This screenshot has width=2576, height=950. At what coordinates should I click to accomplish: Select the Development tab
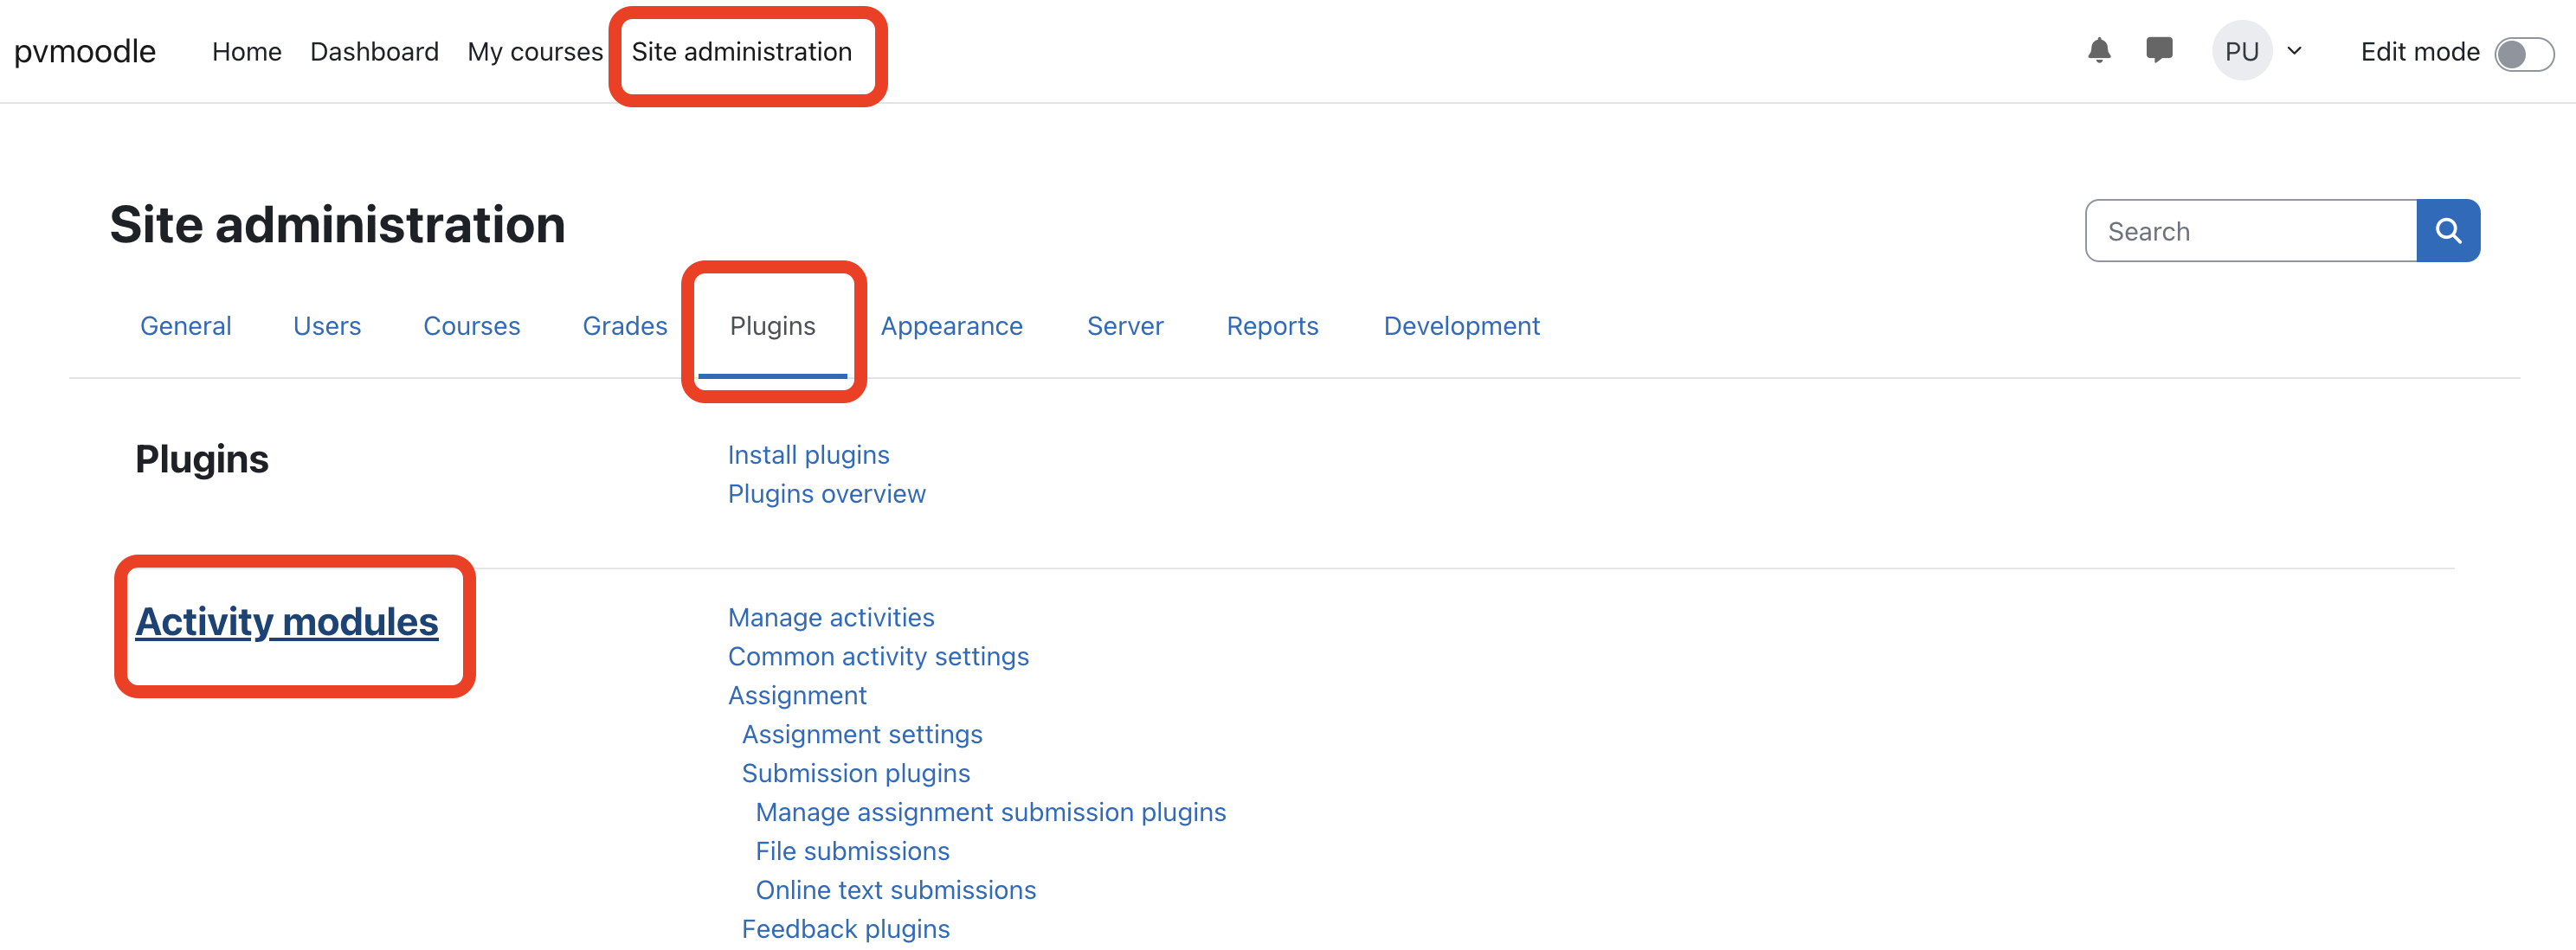1461,326
